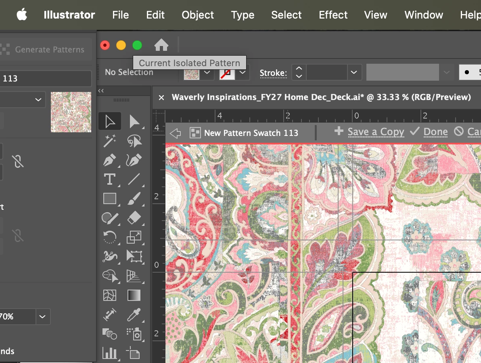The height and width of the screenshot is (363, 481).
Task: Open the Edit menu
Action: (155, 15)
